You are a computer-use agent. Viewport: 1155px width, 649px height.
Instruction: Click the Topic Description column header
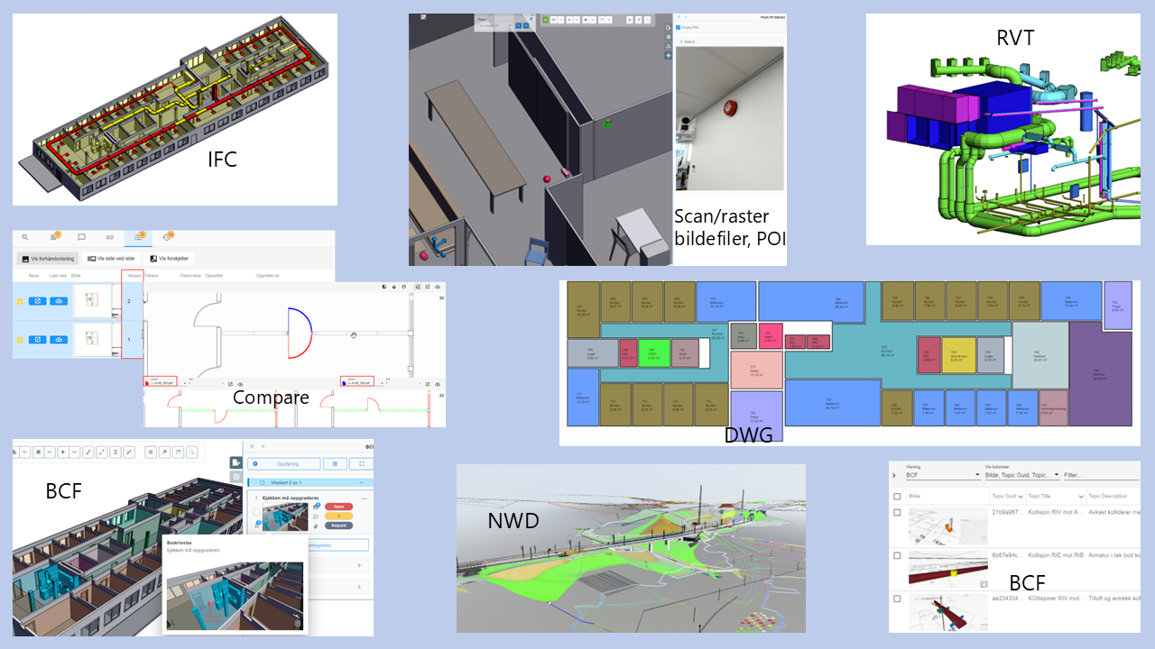[x=1108, y=497]
